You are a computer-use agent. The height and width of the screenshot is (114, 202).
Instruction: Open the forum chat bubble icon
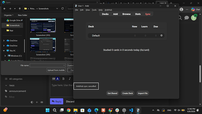tap(186, 18)
